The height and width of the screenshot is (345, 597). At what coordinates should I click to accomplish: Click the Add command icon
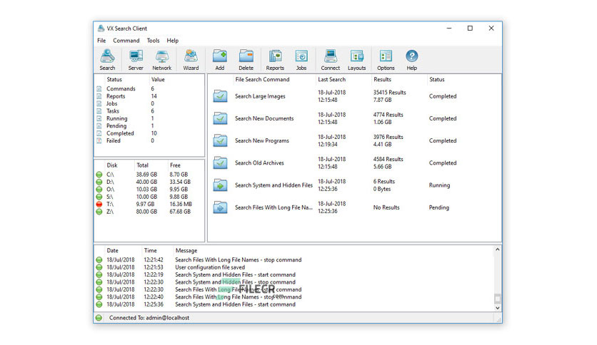tap(220, 60)
